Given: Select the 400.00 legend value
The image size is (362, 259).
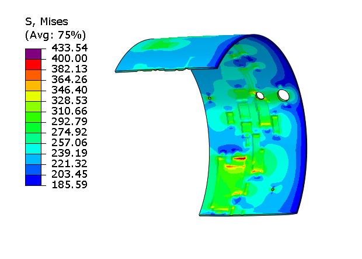Looking at the screenshot, I should pos(70,58).
